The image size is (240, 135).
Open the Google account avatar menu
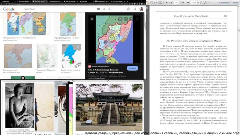point(141,9)
